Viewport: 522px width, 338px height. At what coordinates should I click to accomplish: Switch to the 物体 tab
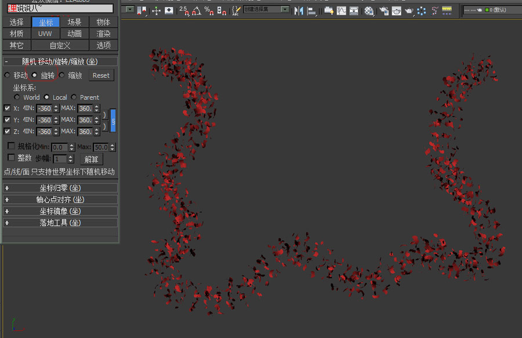coord(104,22)
